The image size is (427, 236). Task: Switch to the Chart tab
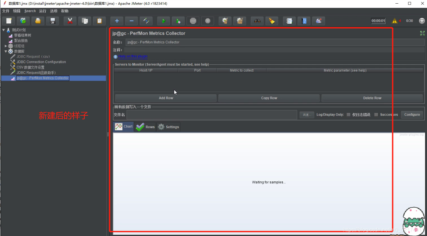tap(124, 127)
